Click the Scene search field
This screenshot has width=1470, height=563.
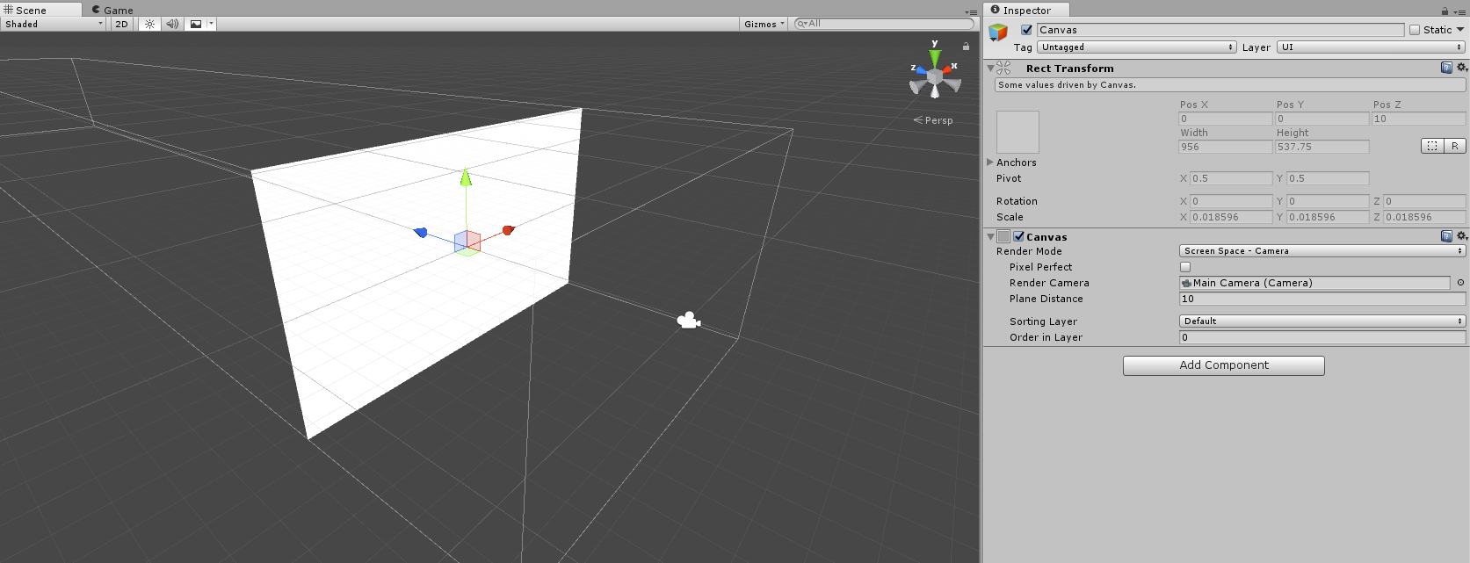point(884,24)
